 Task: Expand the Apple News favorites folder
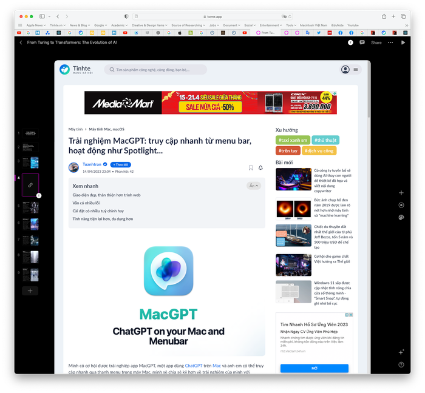(36, 25)
